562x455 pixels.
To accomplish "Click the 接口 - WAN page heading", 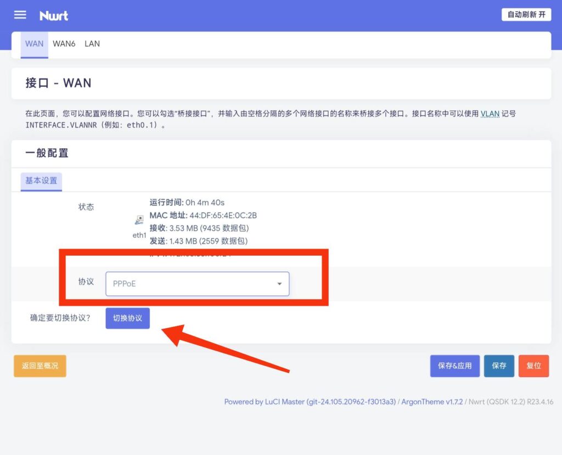I will 58,83.
